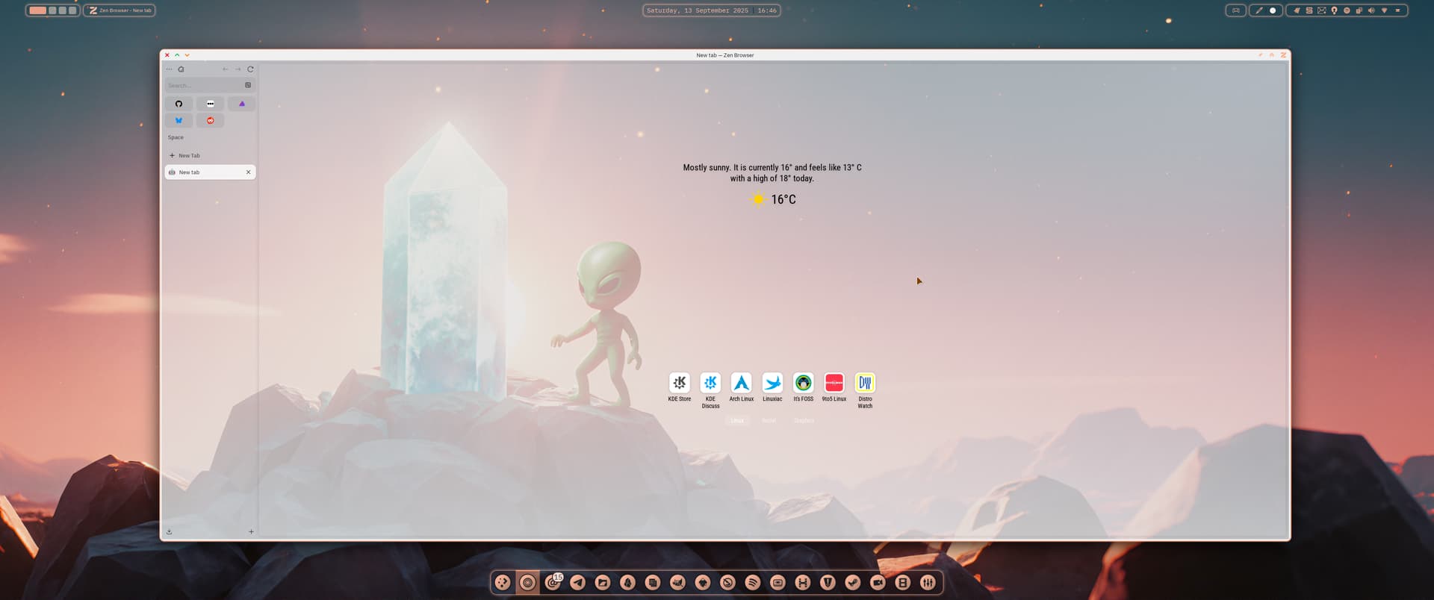Click New Tab with plus sign
The image size is (1434, 600).
(185, 155)
